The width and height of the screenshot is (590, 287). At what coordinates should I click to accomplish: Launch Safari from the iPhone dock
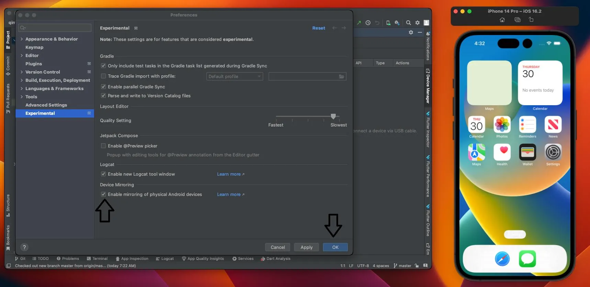(502, 259)
